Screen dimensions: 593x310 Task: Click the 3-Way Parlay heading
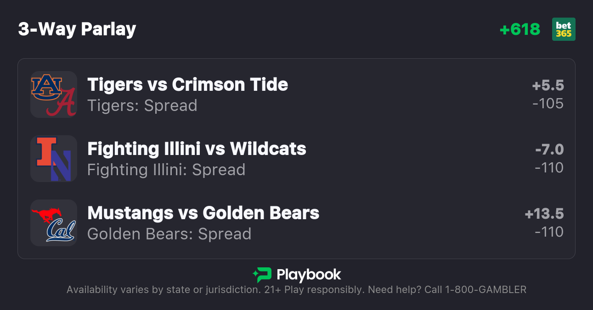(x=77, y=29)
